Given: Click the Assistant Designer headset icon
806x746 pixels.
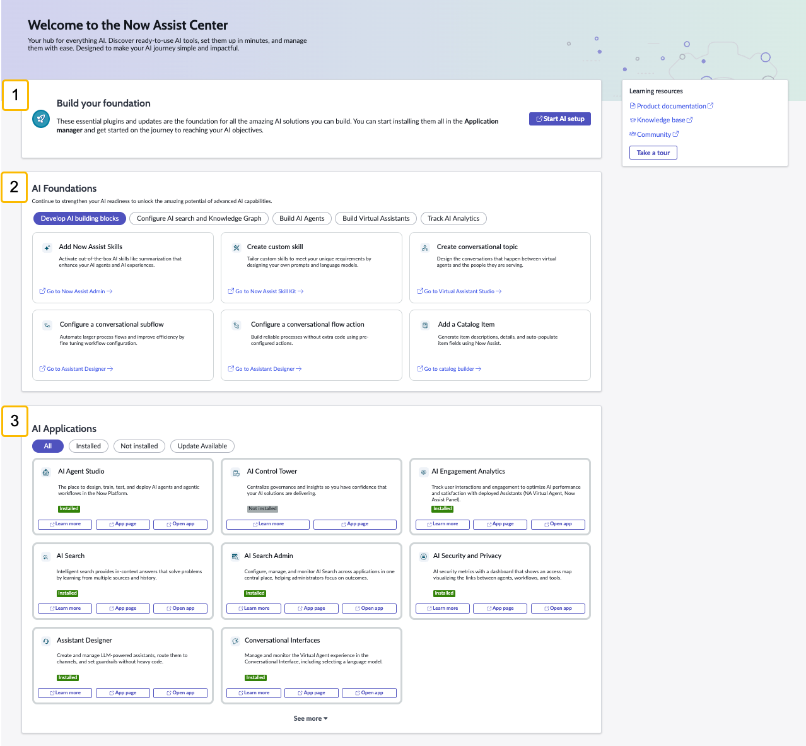Looking at the screenshot, I should pyautogui.click(x=46, y=641).
